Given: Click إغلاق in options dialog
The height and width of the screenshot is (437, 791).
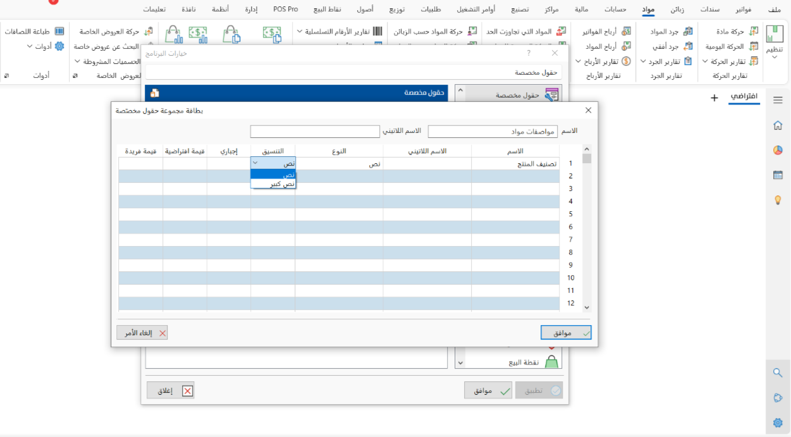Looking at the screenshot, I should pyautogui.click(x=170, y=391).
